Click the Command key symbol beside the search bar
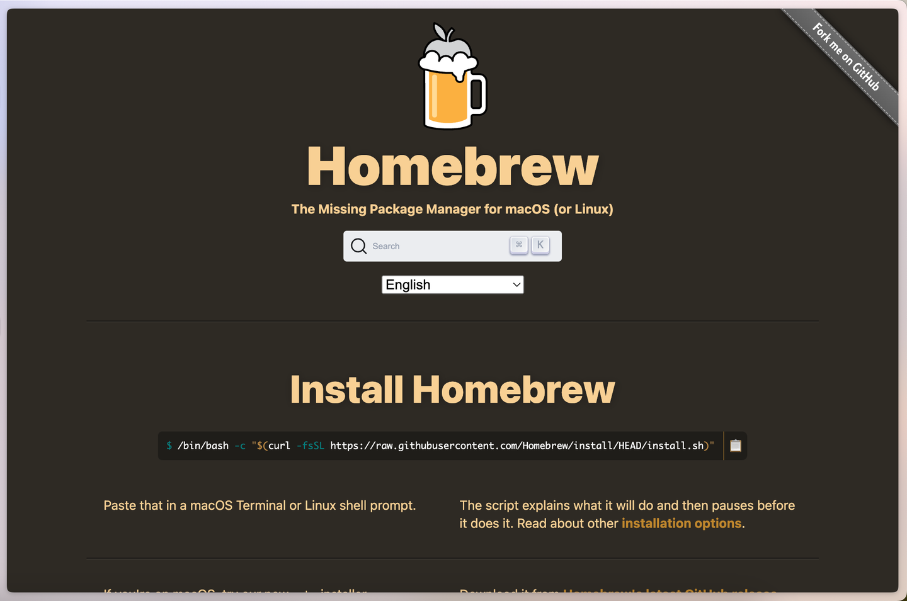Screen dimensions: 907x601 click(x=519, y=245)
